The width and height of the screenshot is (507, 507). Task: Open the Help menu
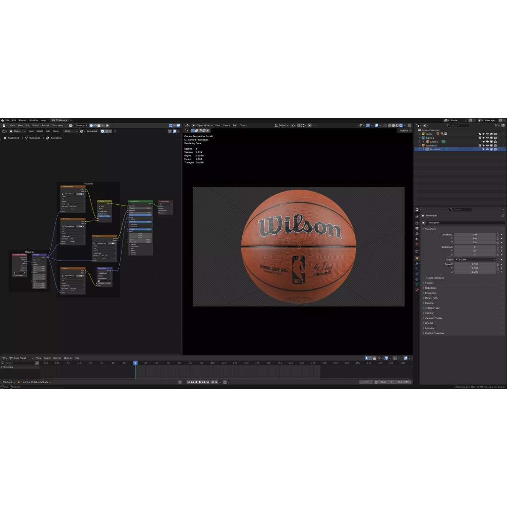(43, 120)
